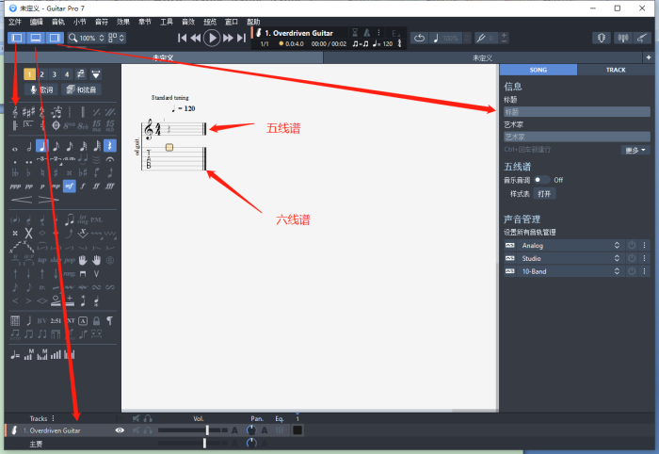The height and width of the screenshot is (454, 659).
Task: Apply palm mute P.M. effect
Action: pos(96,219)
